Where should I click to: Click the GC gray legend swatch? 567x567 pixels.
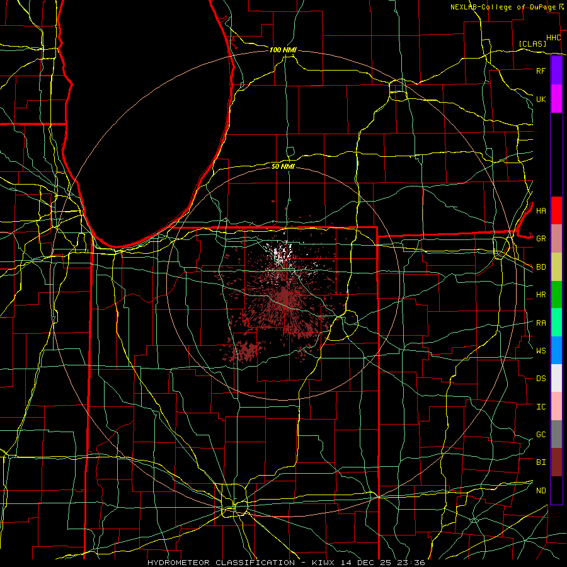point(556,434)
